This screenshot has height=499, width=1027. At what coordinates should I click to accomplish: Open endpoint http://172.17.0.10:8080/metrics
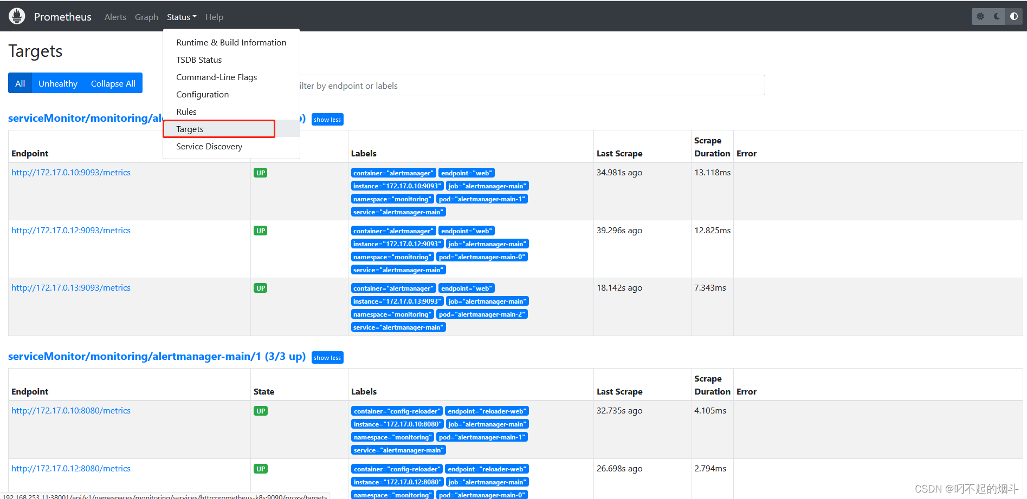[x=71, y=410]
